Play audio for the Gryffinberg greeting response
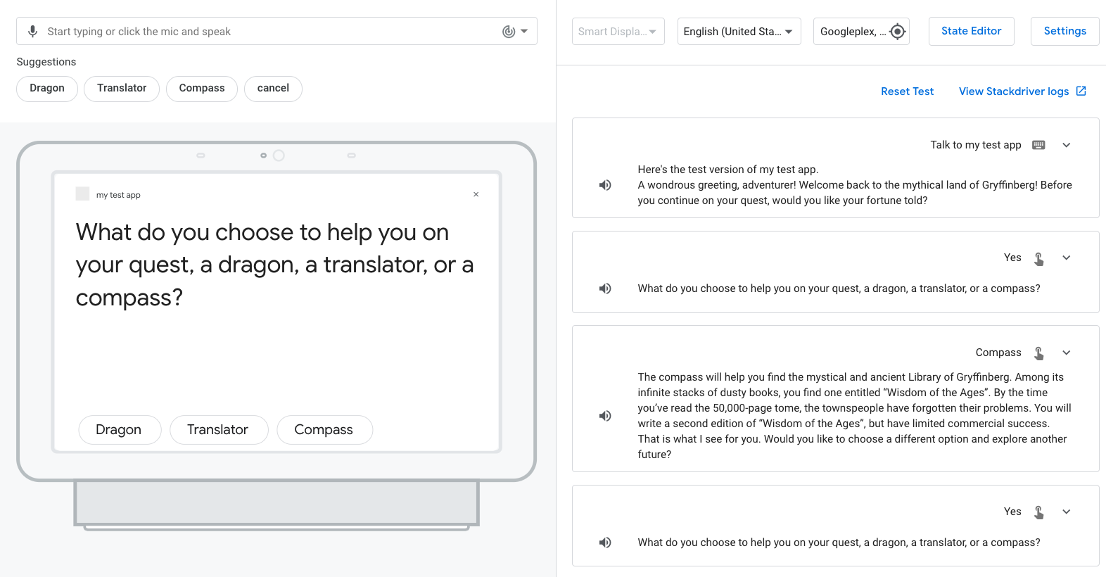 tap(605, 185)
